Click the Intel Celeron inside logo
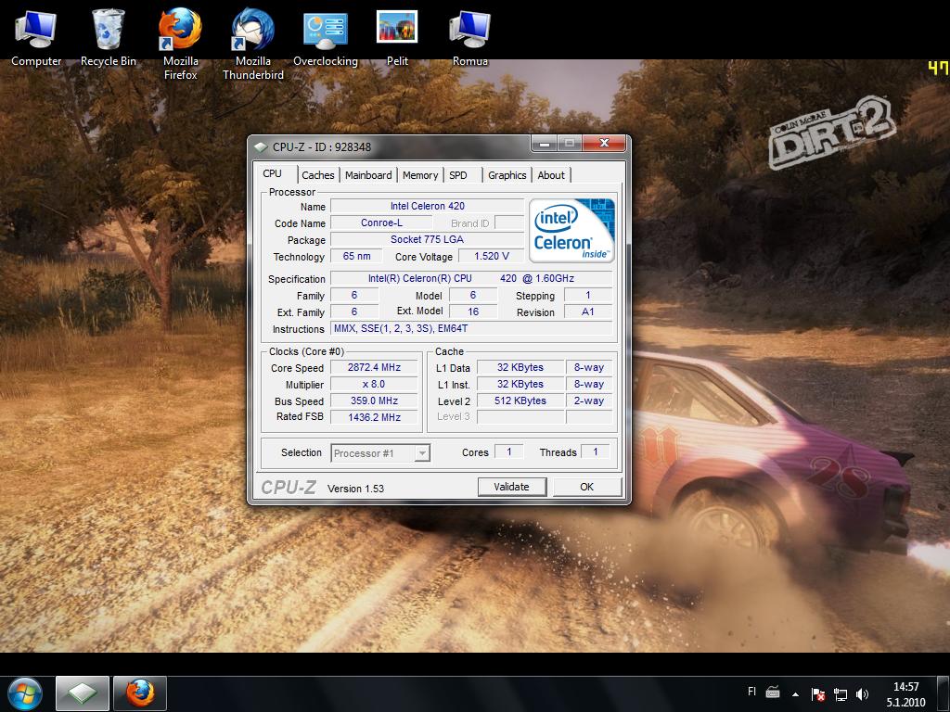Image resolution: width=950 pixels, height=712 pixels. click(x=571, y=231)
